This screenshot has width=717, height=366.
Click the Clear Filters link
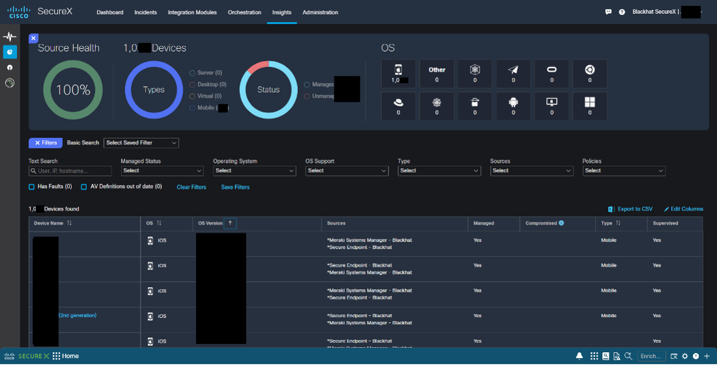(x=191, y=187)
